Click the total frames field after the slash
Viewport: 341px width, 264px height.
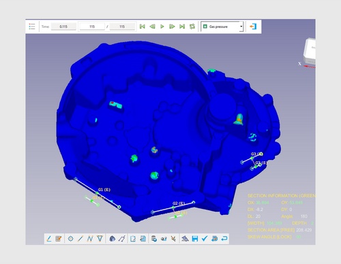tap(122, 27)
